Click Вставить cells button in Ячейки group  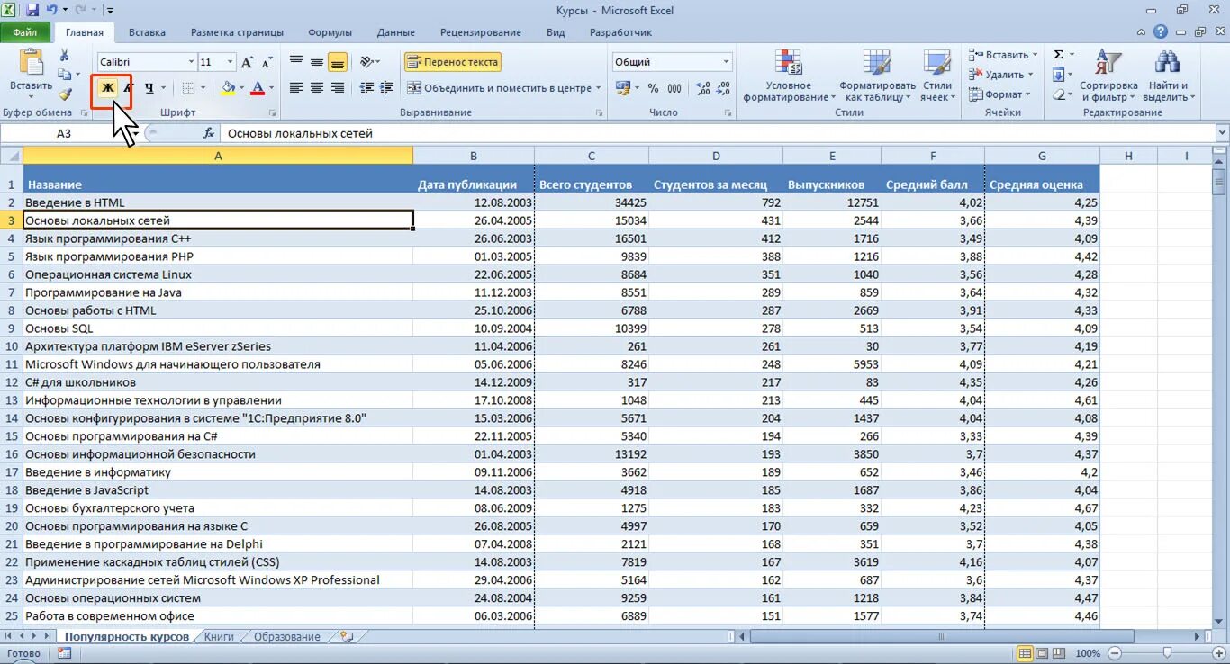pyautogui.click(x=1002, y=55)
